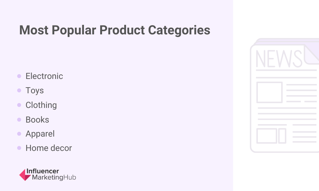
Task: Click the bullet dot beside Home decor
Action: [19, 148]
